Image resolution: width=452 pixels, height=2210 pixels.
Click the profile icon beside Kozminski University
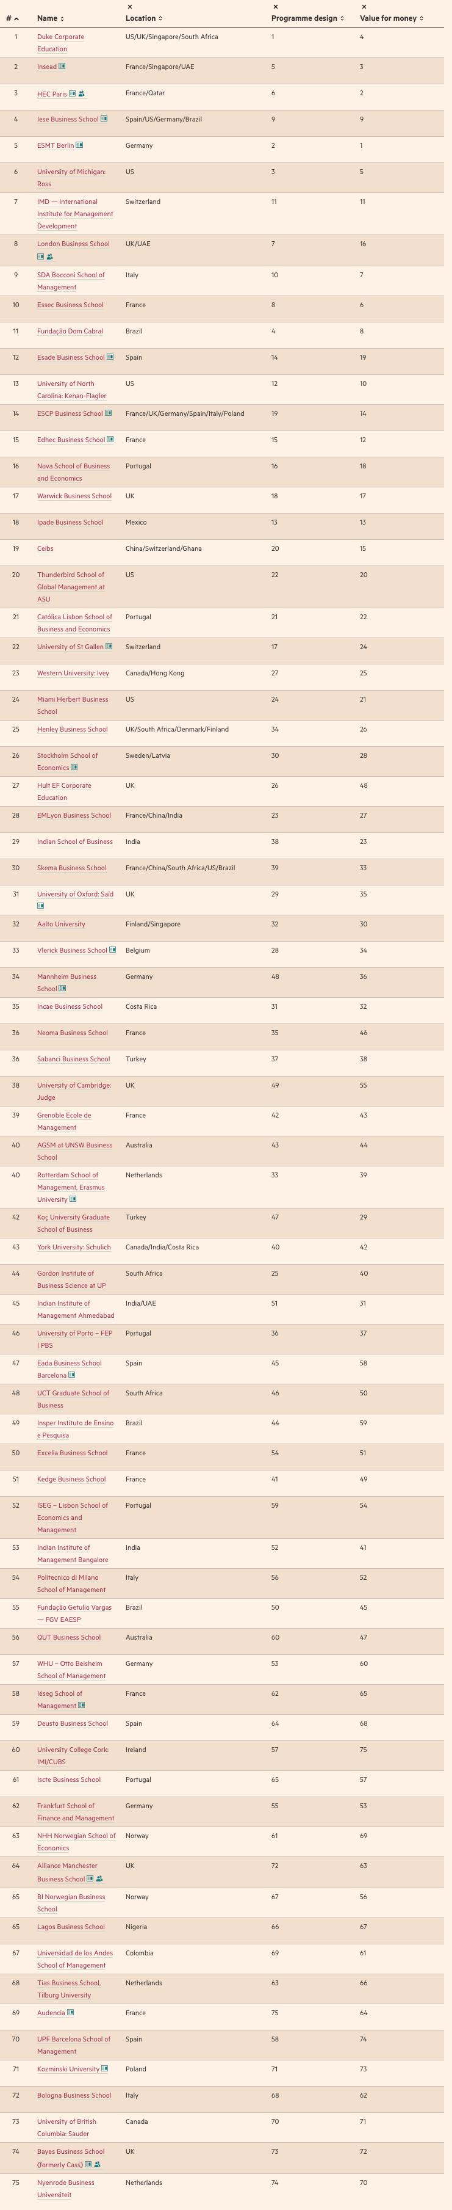105,2068
